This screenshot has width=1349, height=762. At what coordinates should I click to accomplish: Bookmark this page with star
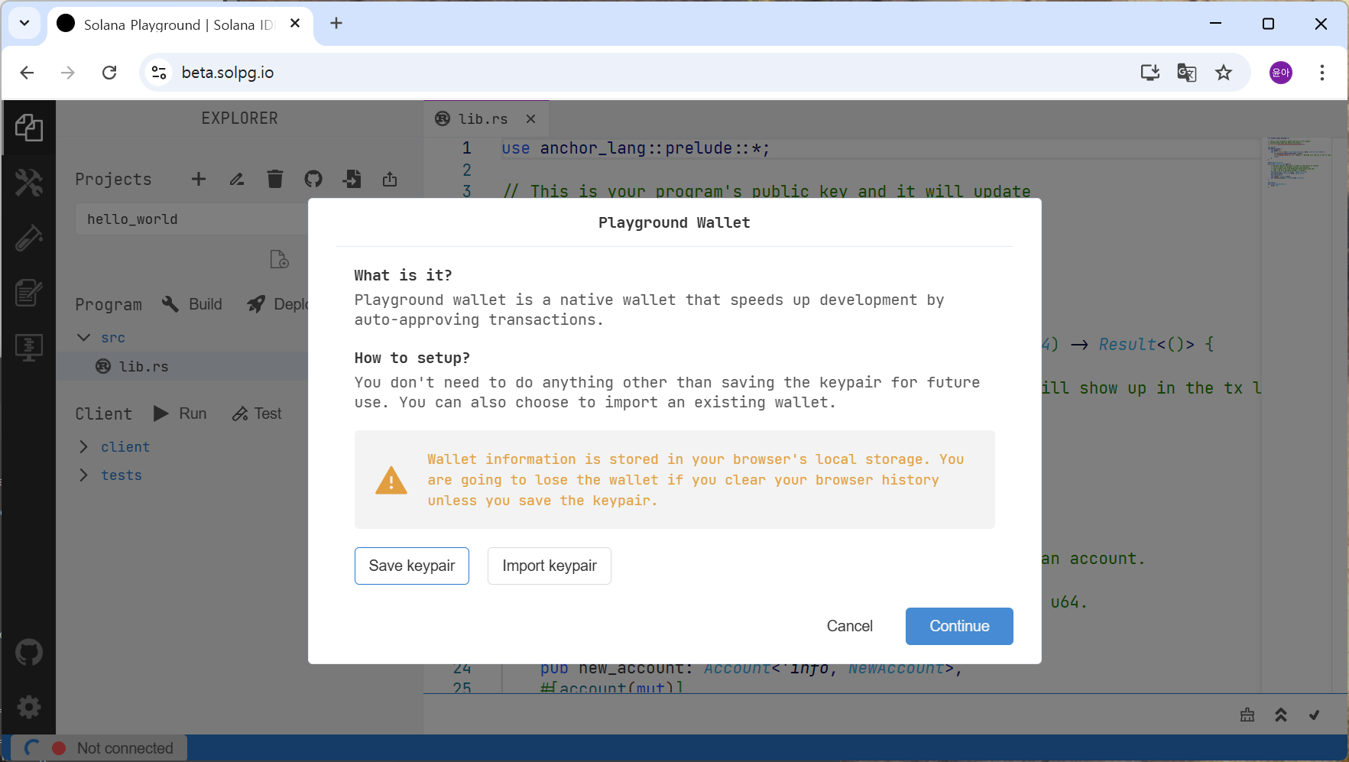coord(1224,73)
